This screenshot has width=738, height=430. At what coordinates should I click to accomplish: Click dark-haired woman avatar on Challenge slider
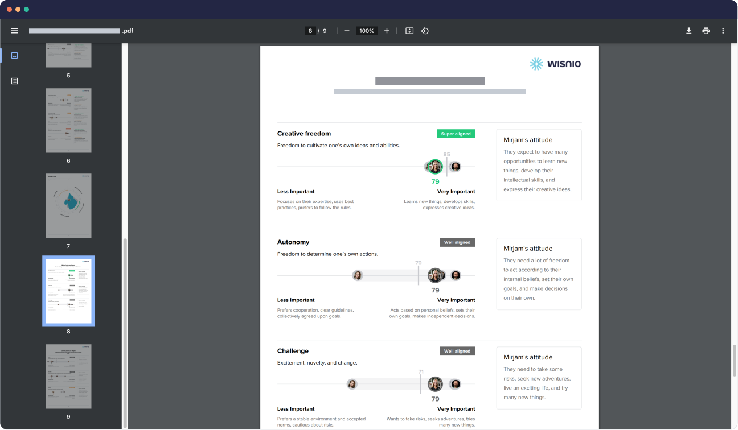coord(352,384)
